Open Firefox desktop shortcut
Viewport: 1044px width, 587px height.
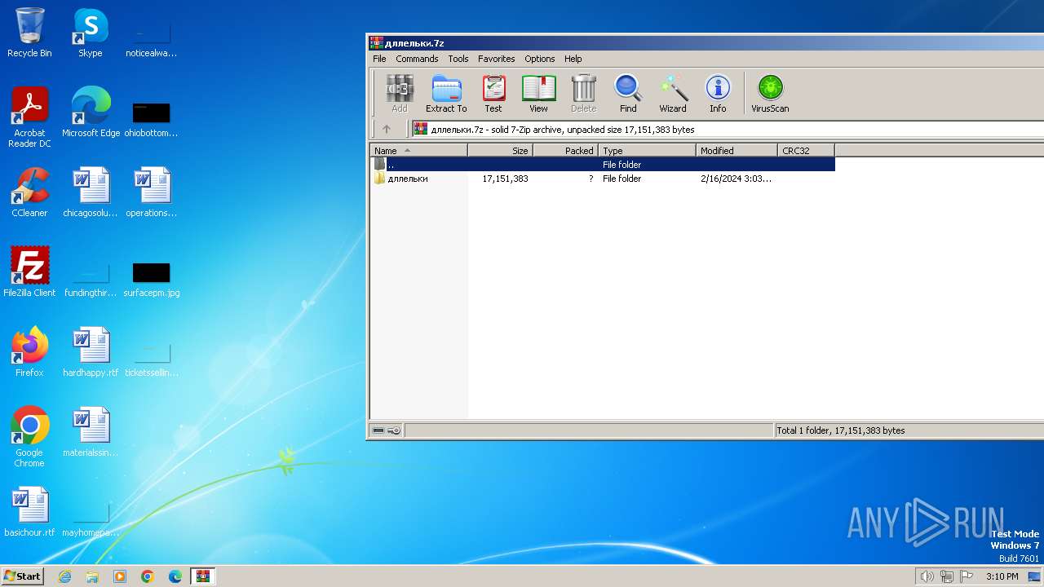29,352
